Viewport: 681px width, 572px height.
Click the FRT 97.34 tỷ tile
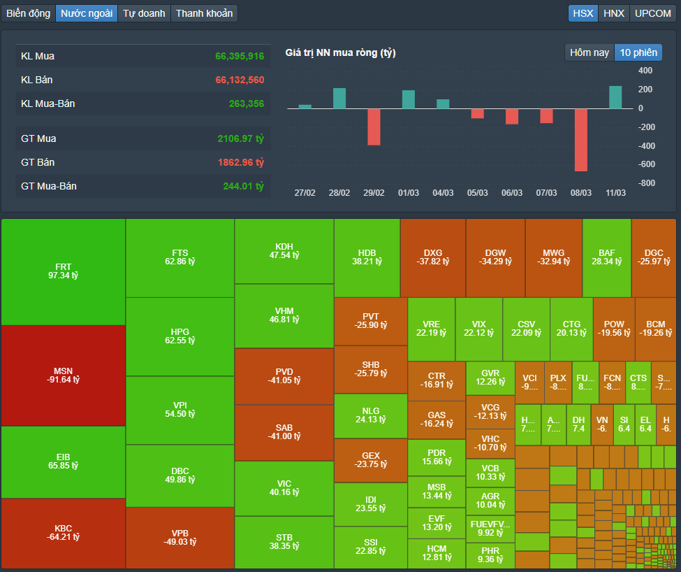tap(64, 271)
